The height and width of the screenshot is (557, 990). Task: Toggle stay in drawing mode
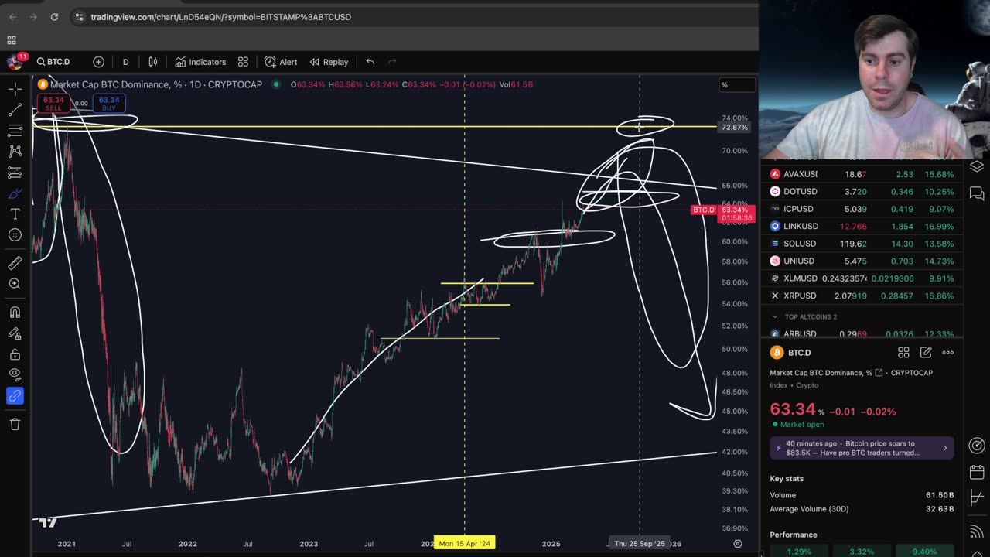click(15, 333)
